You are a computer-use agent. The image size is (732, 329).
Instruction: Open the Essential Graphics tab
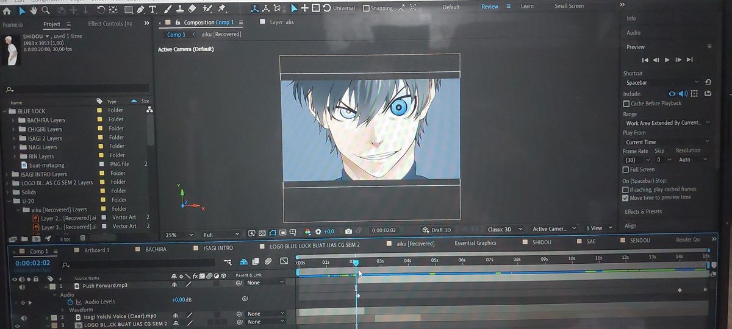pyautogui.click(x=475, y=242)
